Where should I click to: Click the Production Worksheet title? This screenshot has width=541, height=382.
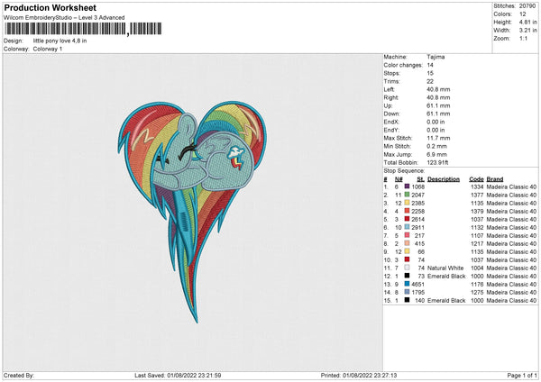click(x=50, y=7)
